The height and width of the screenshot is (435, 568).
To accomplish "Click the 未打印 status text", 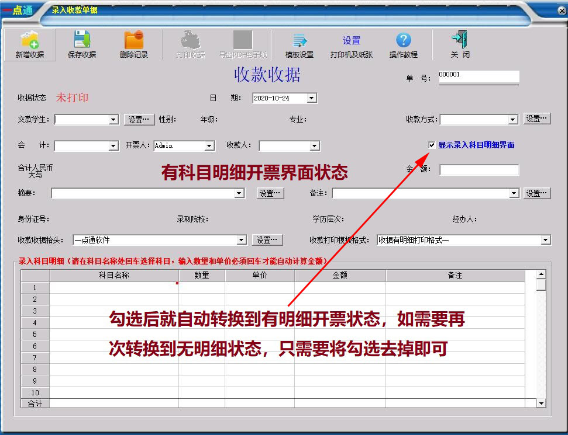I will (72, 98).
